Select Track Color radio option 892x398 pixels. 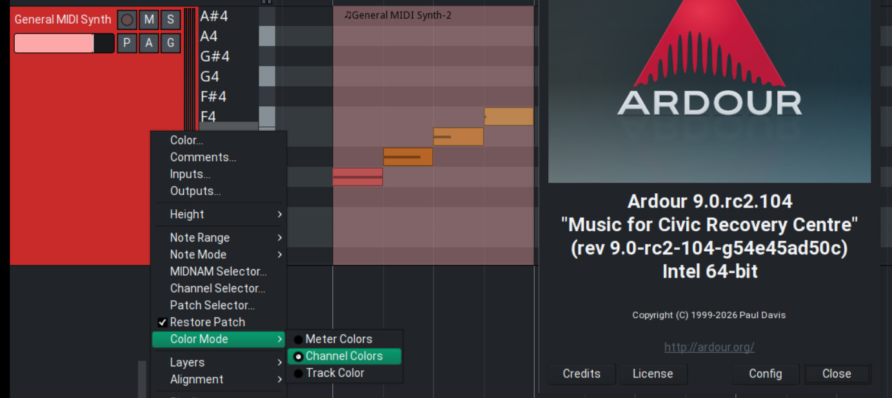click(335, 373)
